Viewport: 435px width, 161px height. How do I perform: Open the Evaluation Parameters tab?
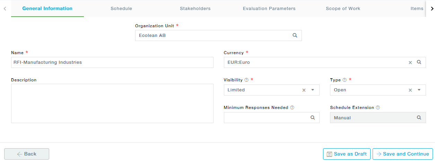tap(269, 9)
